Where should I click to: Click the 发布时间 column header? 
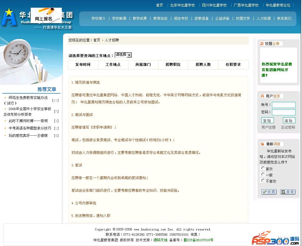click(x=83, y=65)
